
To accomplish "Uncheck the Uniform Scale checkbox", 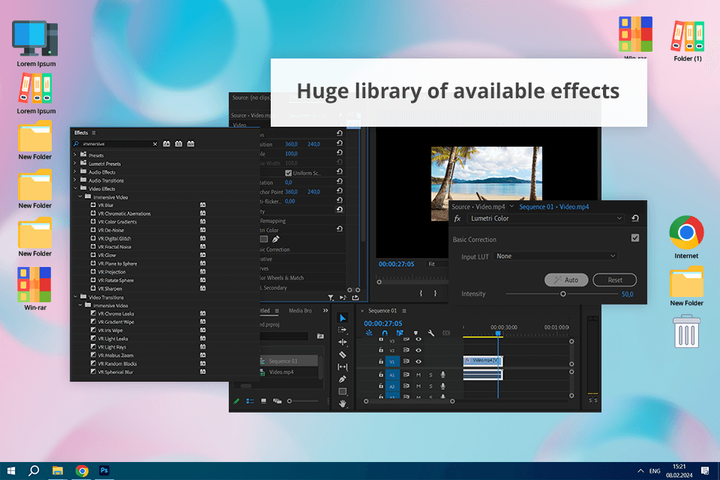I will tap(289, 173).
